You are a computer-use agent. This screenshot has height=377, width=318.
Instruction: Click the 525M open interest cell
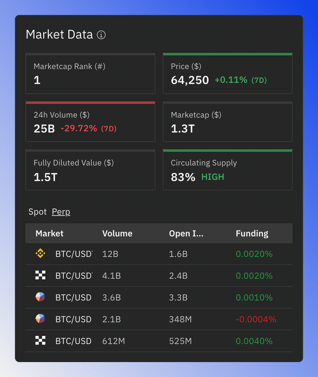point(180,341)
